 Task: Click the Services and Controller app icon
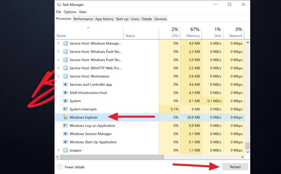65,85
